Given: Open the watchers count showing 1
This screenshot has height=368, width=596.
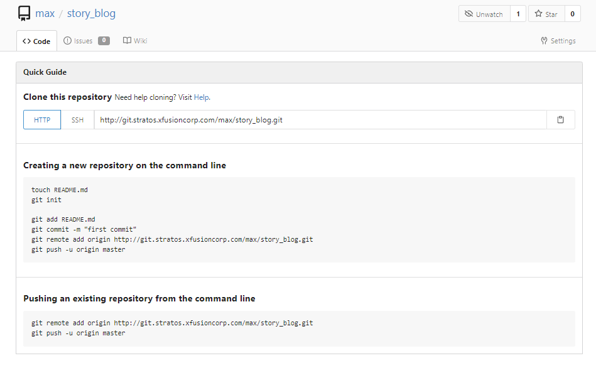Looking at the screenshot, I should pos(517,14).
